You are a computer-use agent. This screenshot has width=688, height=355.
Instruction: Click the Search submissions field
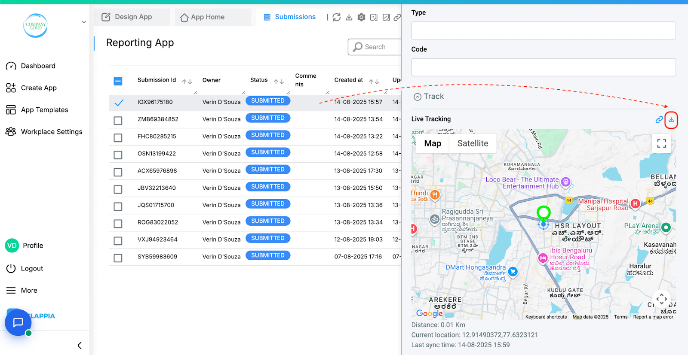(x=375, y=47)
